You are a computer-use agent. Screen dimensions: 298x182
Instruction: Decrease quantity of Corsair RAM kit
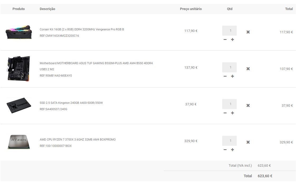[x=225, y=40]
